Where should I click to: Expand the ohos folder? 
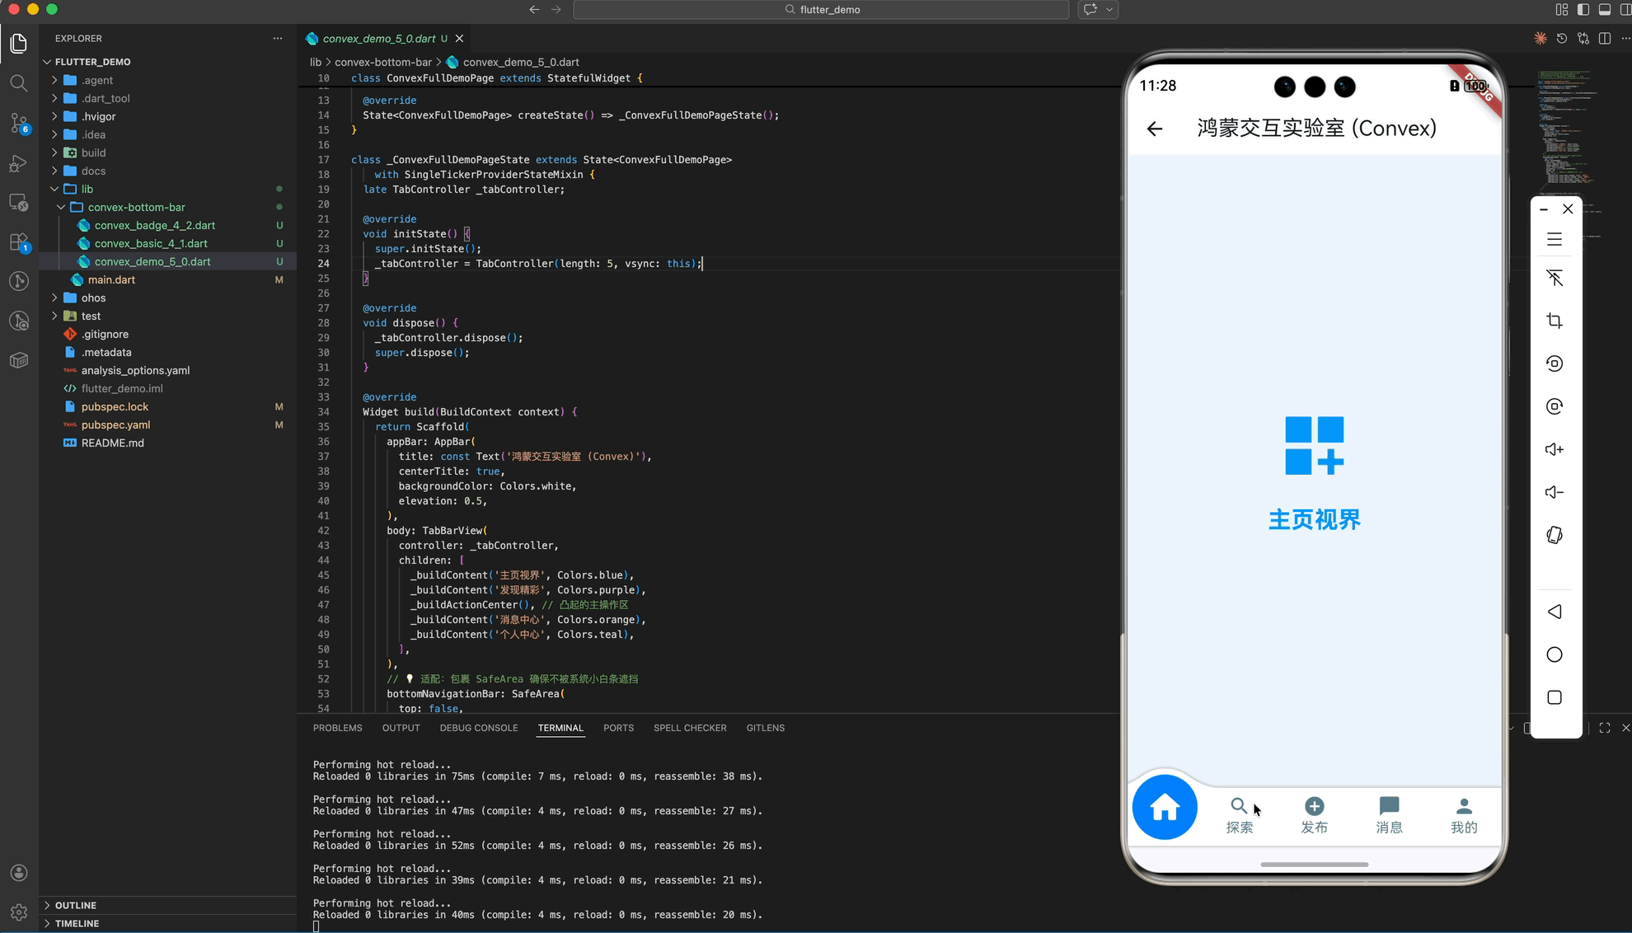click(x=93, y=298)
